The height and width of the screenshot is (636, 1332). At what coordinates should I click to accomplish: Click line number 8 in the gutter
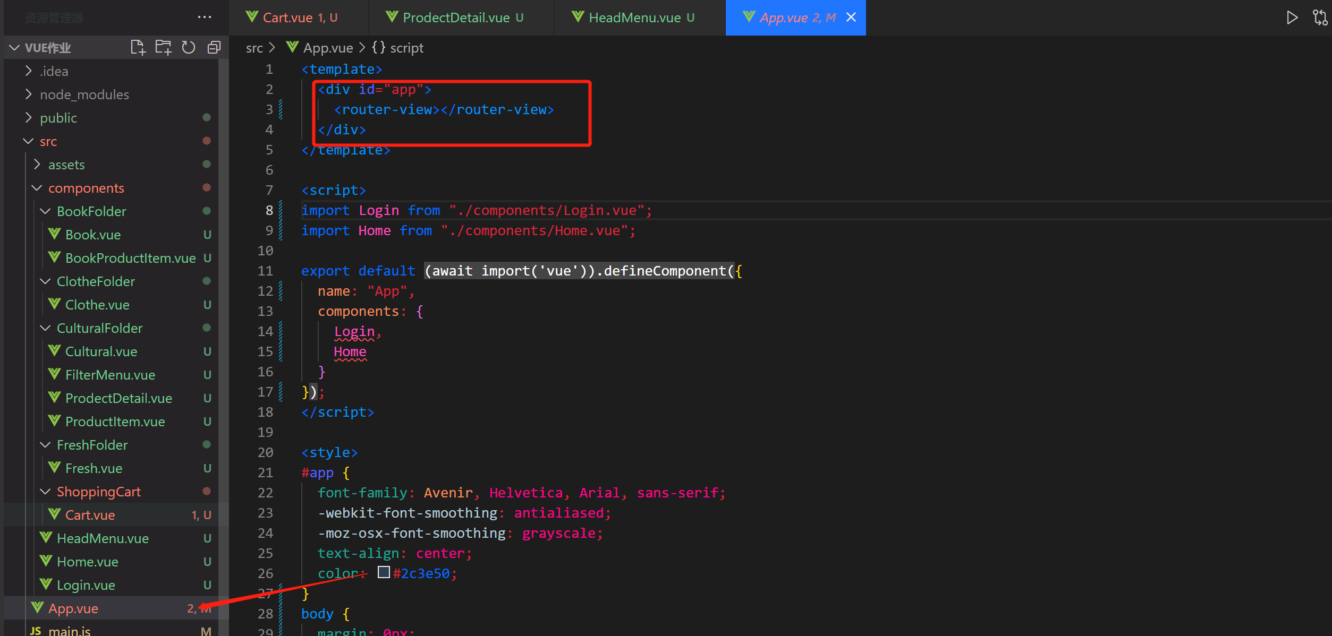coord(269,211)
